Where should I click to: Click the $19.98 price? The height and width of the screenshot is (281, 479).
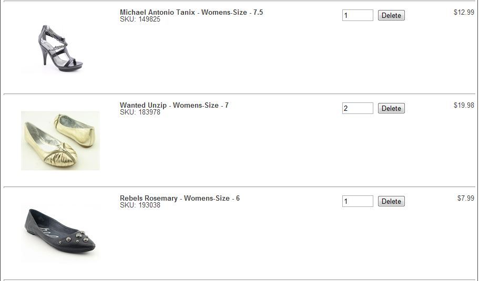click(464, 105)
